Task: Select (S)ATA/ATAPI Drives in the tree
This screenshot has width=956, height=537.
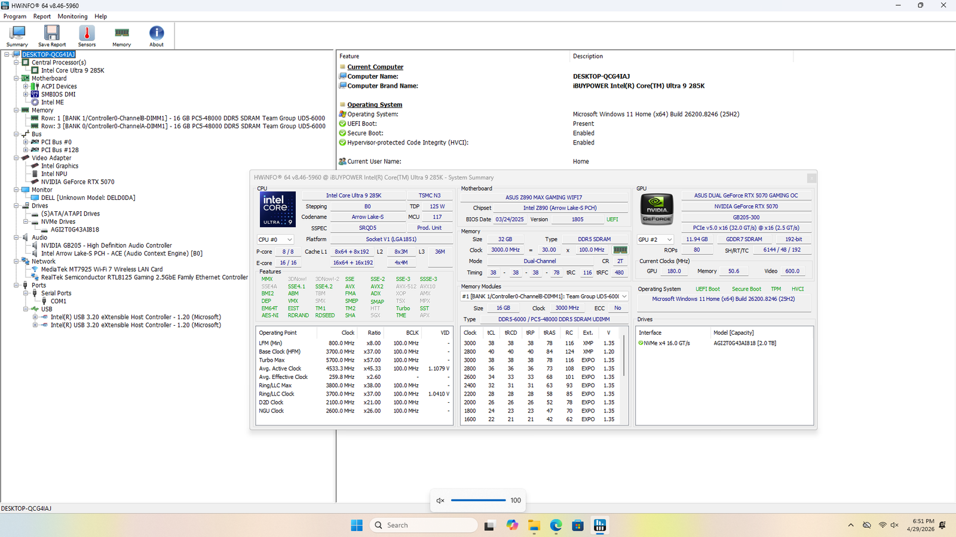Action: pyautogui.click(x=71, y=214)
